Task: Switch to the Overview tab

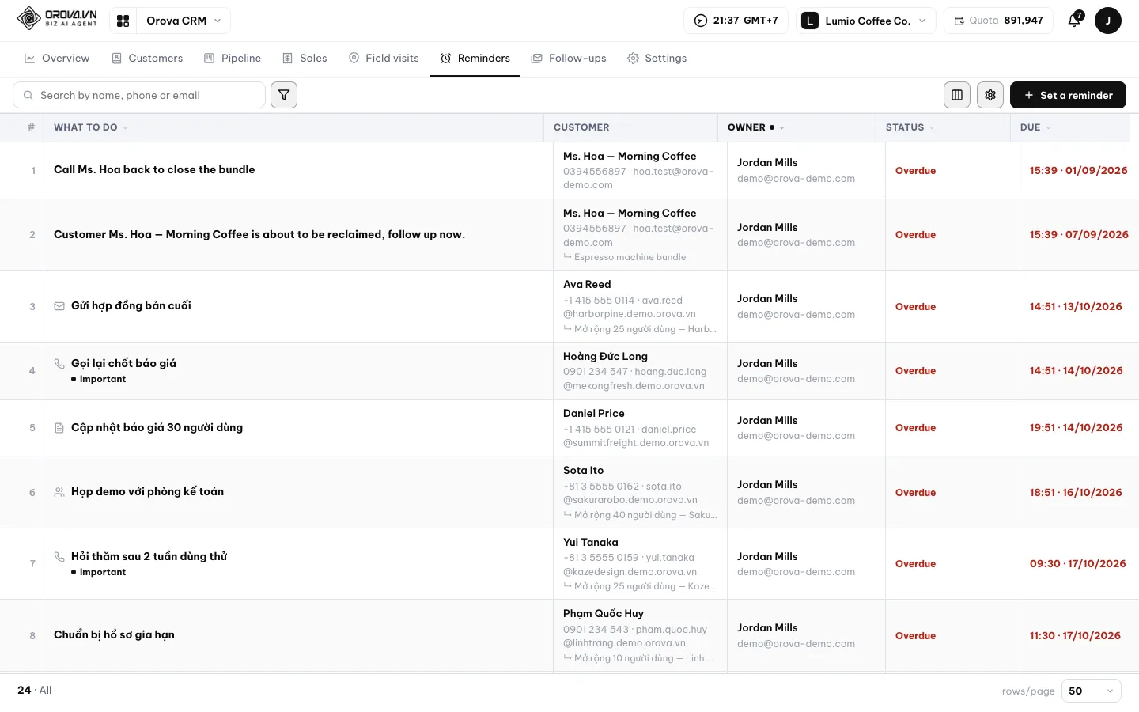Action: pos(57,59)
